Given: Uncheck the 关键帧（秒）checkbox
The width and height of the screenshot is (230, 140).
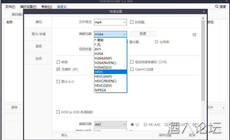Looking at the screenshot, I should coord(58,69).
